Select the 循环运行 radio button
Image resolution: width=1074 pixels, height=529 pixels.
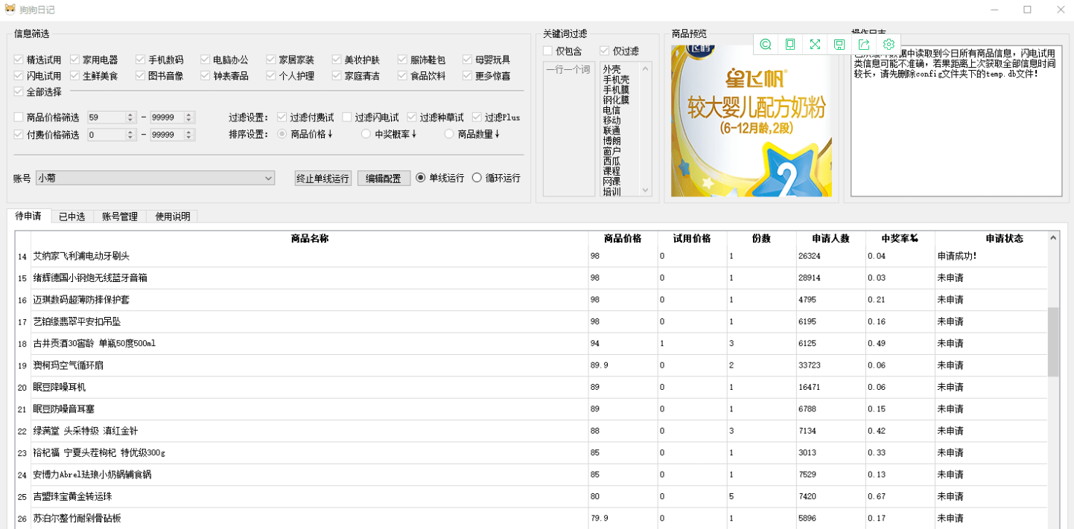[x=477, y=178]
